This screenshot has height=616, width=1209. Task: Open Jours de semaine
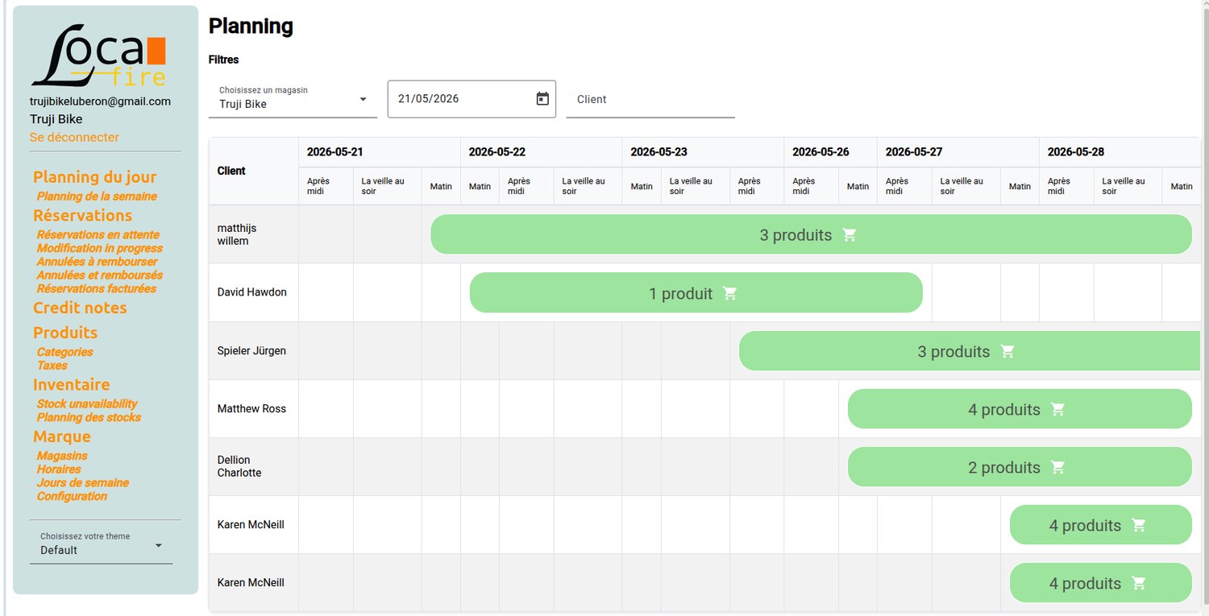(83, 483)
